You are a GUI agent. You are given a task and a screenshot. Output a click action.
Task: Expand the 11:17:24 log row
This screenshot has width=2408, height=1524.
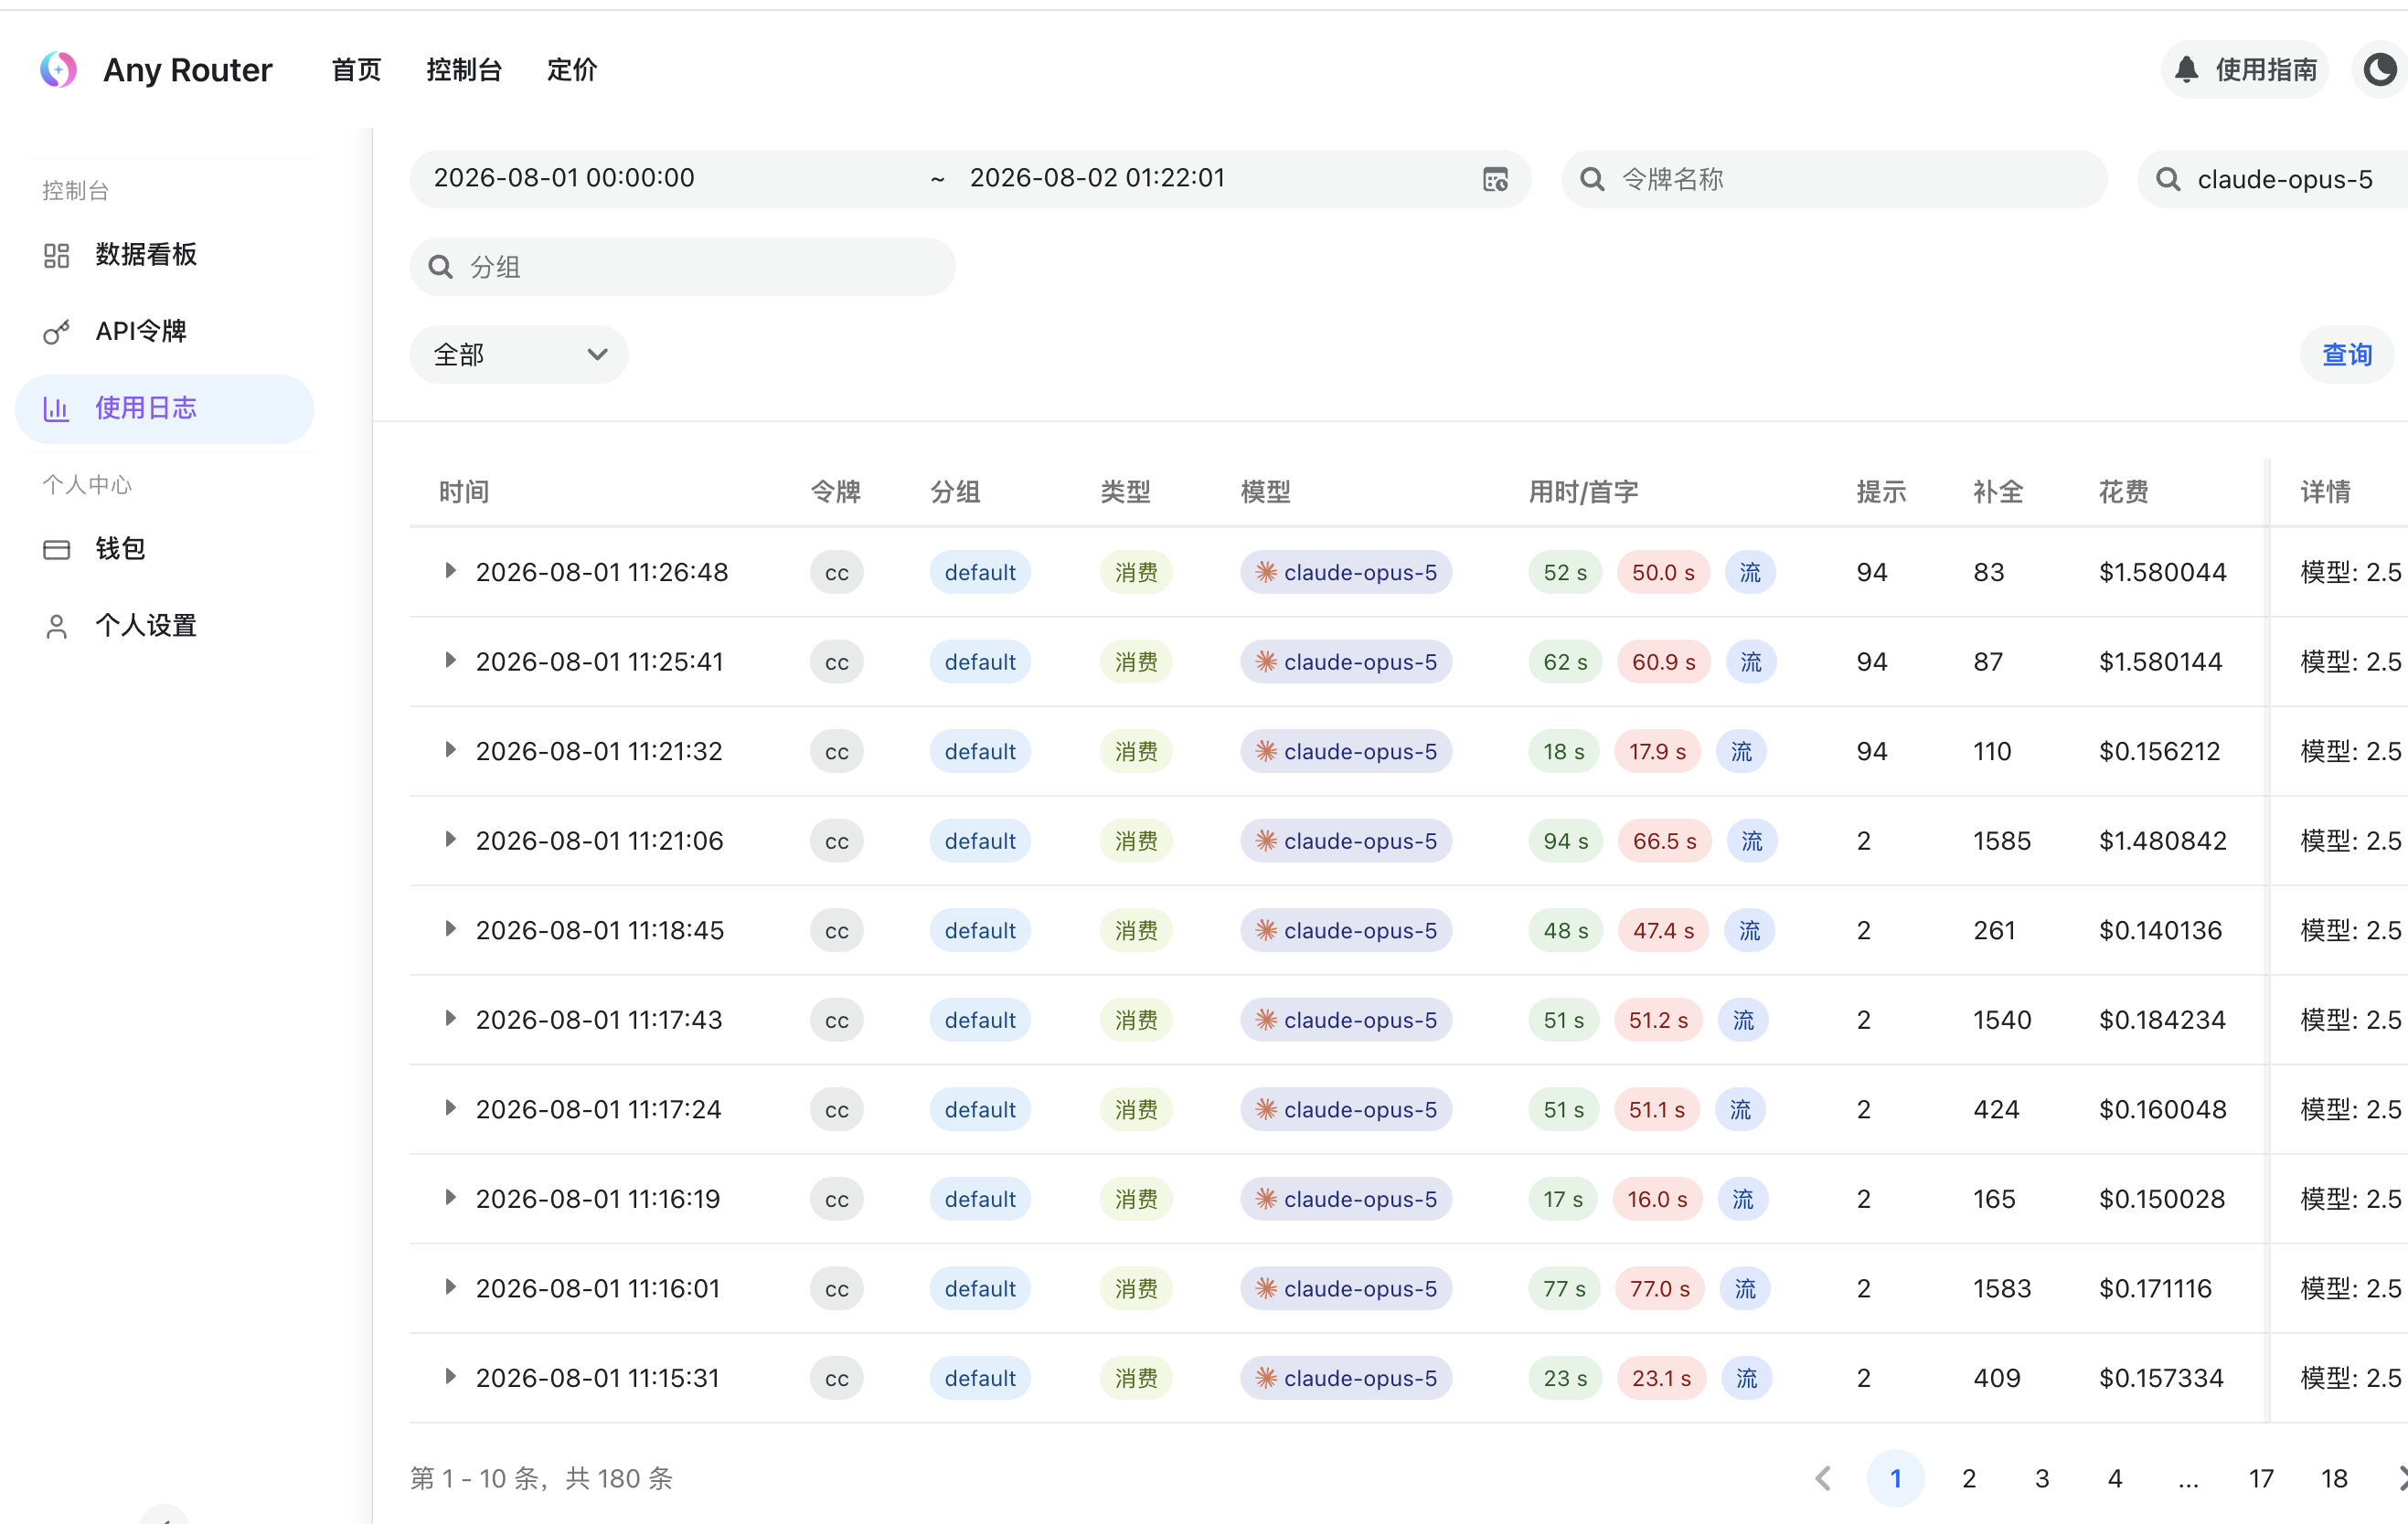click(x=450, y=1108)
